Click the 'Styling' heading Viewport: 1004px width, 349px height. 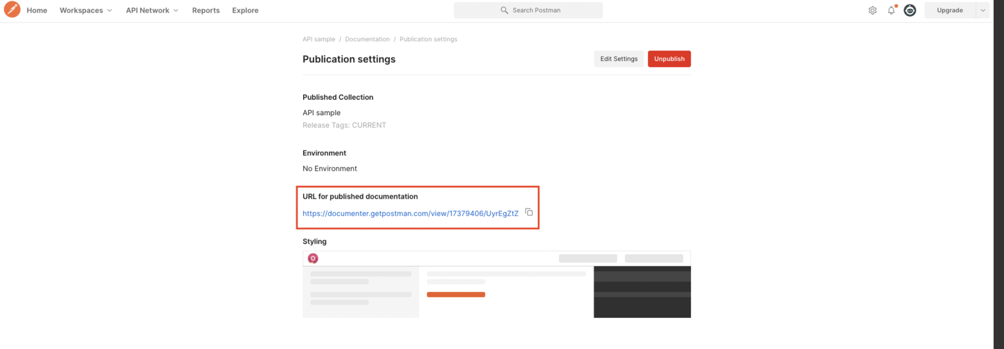[314, 241]
